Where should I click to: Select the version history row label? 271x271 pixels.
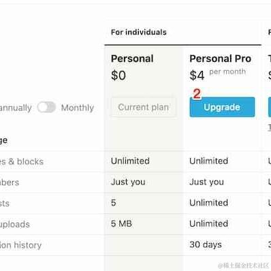tap(20, 245)
